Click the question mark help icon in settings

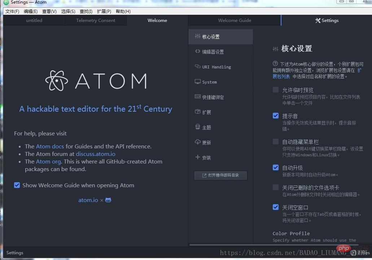coord(275,63)
